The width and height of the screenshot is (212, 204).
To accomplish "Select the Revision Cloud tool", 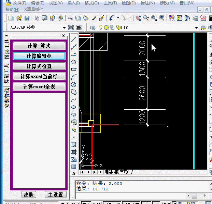I will click(74, 92).
